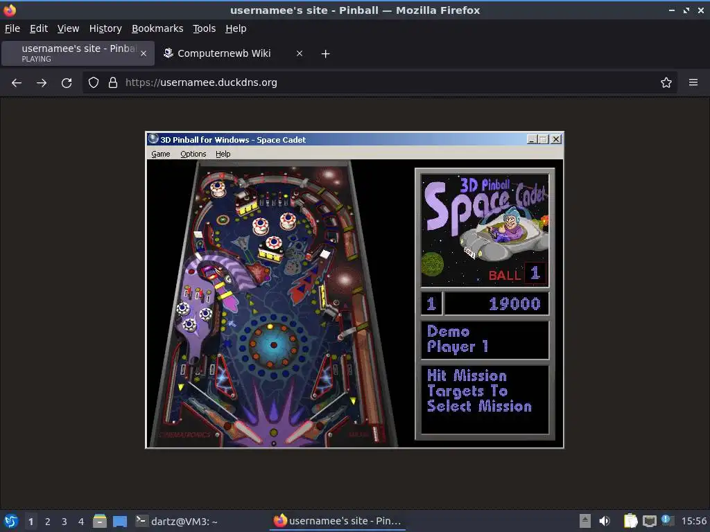Click the blue desktop taskbar icon
This screenshot has height=532, width=710.
click(119, 522)
